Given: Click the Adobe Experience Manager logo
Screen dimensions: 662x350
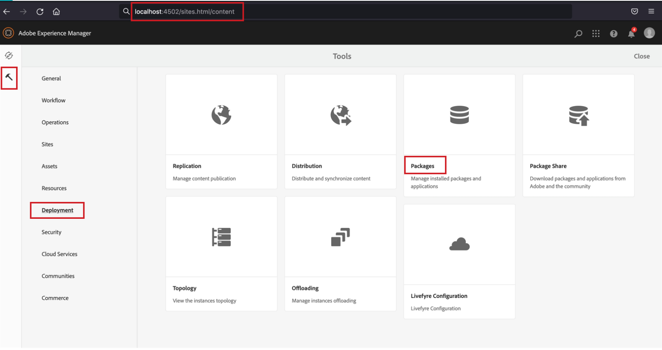Looking at the screenshot, I should pos(8,33).
